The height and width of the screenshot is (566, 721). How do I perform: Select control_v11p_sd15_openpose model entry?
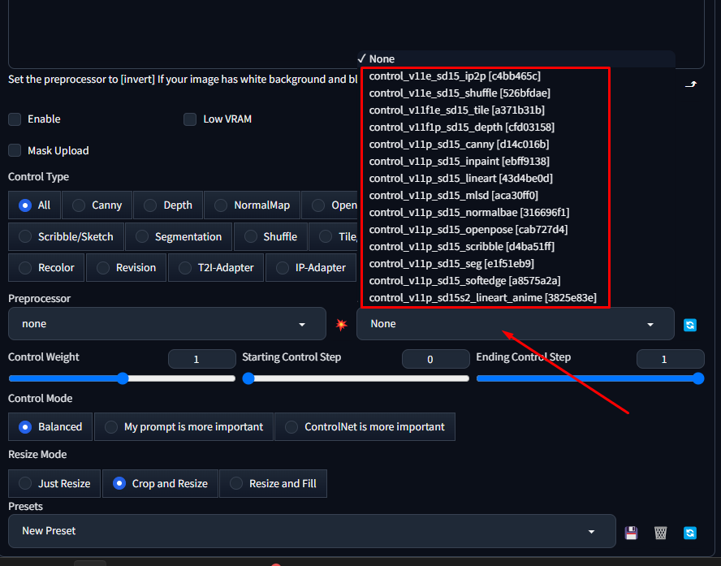[468, 230]
